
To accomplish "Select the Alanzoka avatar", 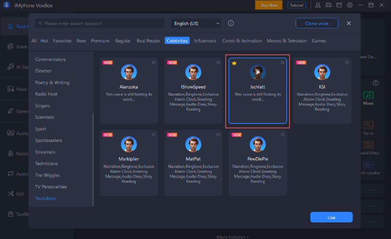I will (129, 72).
